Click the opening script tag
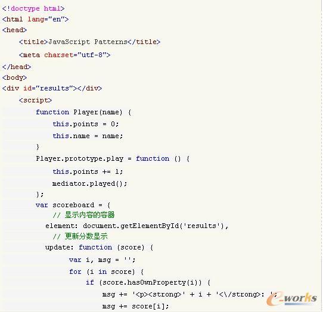 pyautogui.click(x=35, y=100)
